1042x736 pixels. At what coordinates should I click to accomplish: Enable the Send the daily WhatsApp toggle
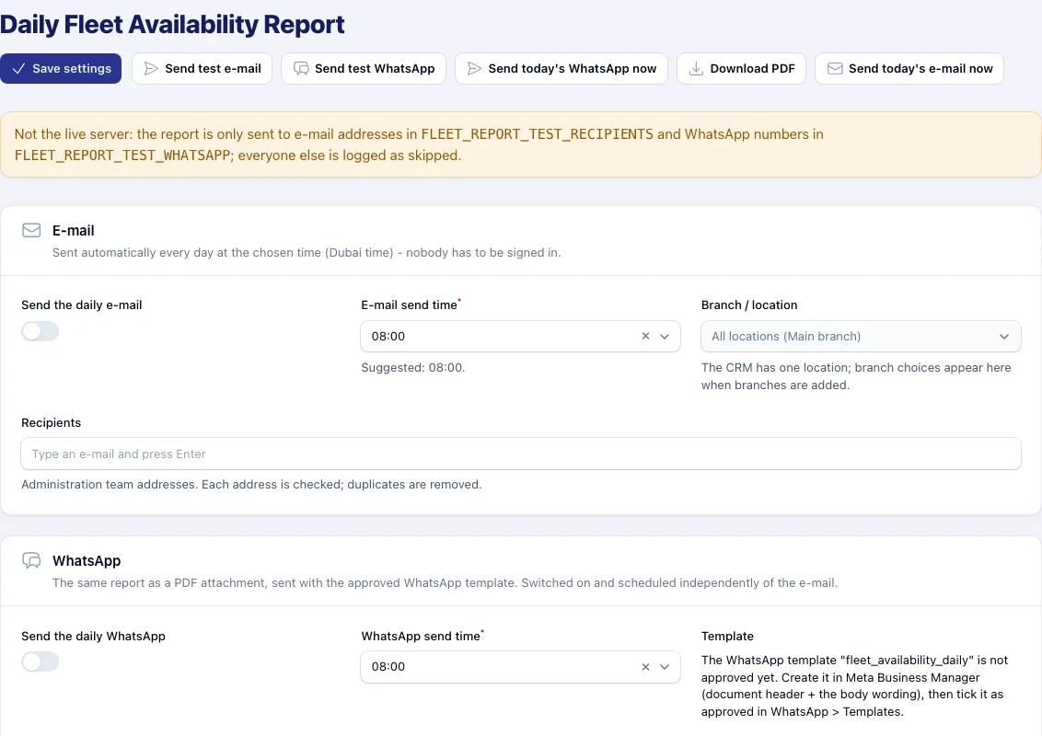[40, 661]
